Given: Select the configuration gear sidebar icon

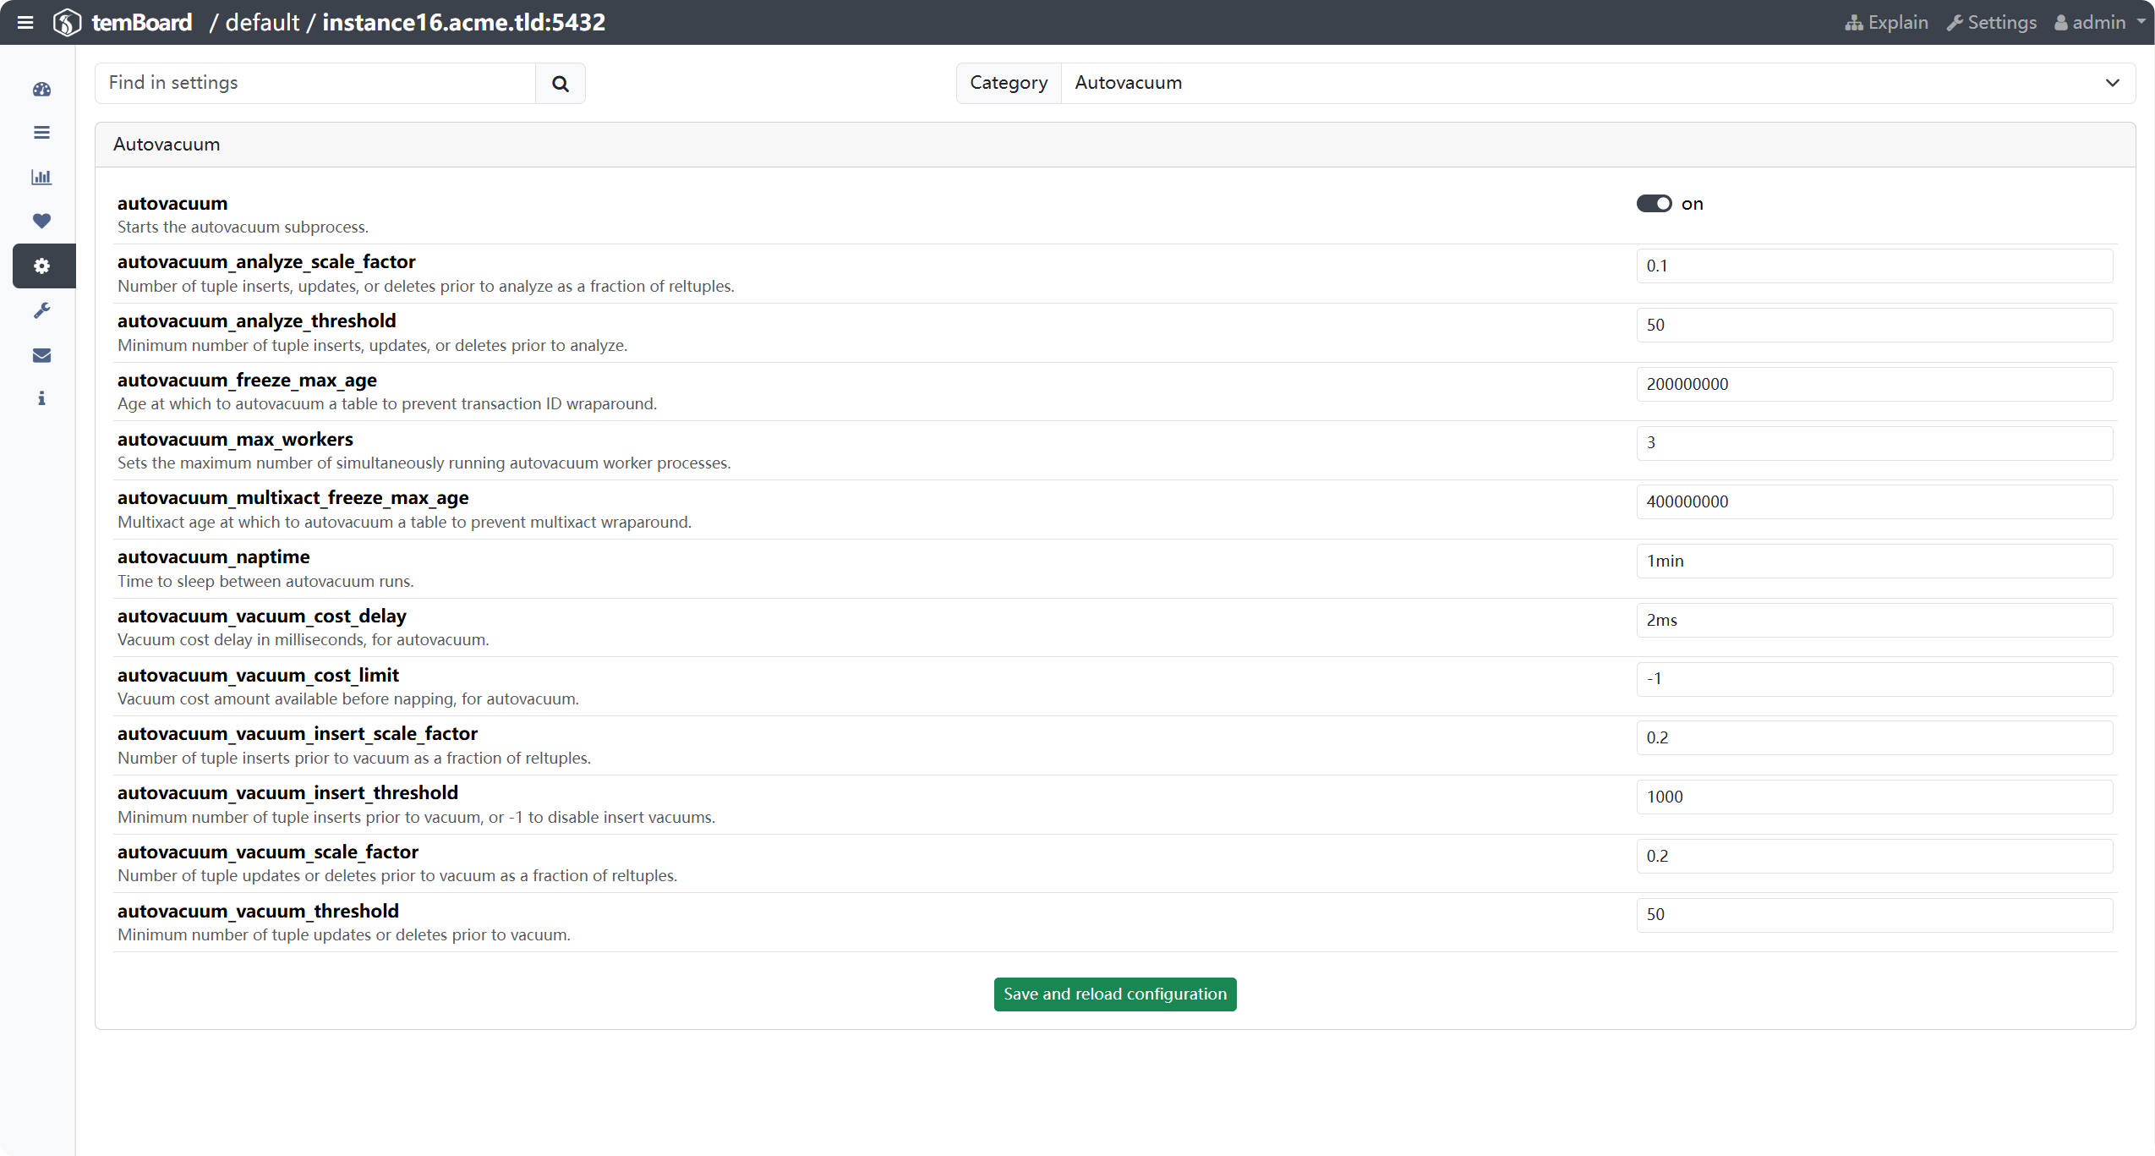Looking at the screenshot, I should click(41, 266).
